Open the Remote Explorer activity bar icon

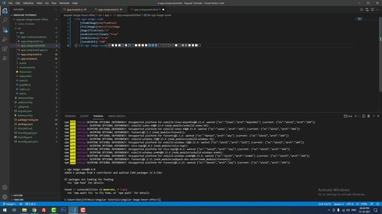point(5,58)
